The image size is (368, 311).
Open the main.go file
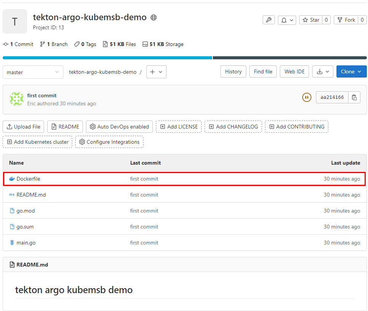26,243
